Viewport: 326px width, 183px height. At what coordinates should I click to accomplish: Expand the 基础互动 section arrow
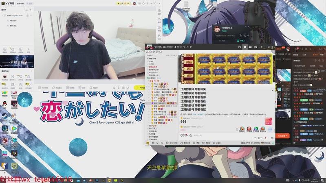[31, 71]
